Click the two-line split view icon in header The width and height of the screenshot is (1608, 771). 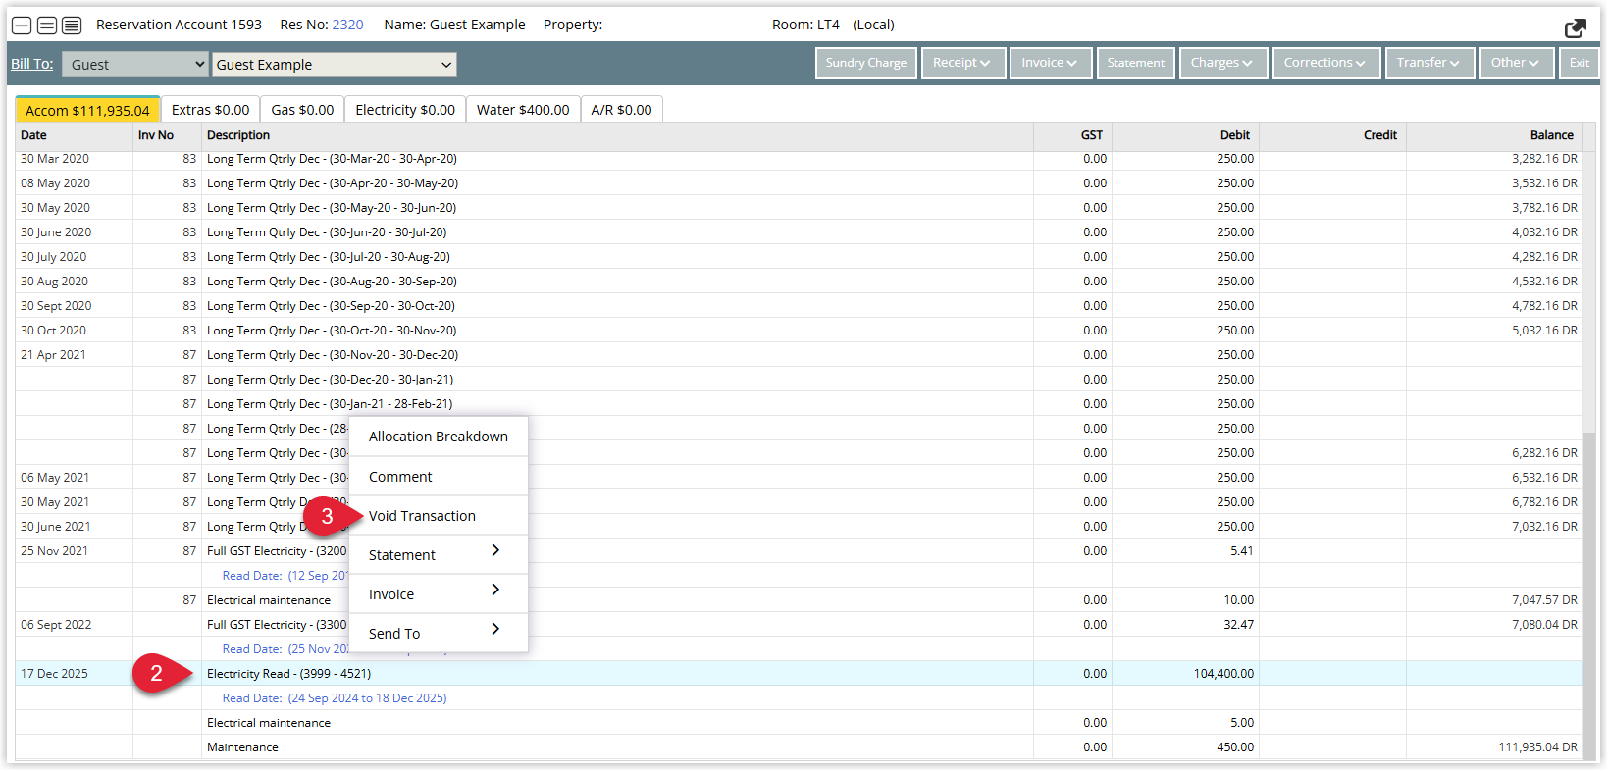pos(46,26)
